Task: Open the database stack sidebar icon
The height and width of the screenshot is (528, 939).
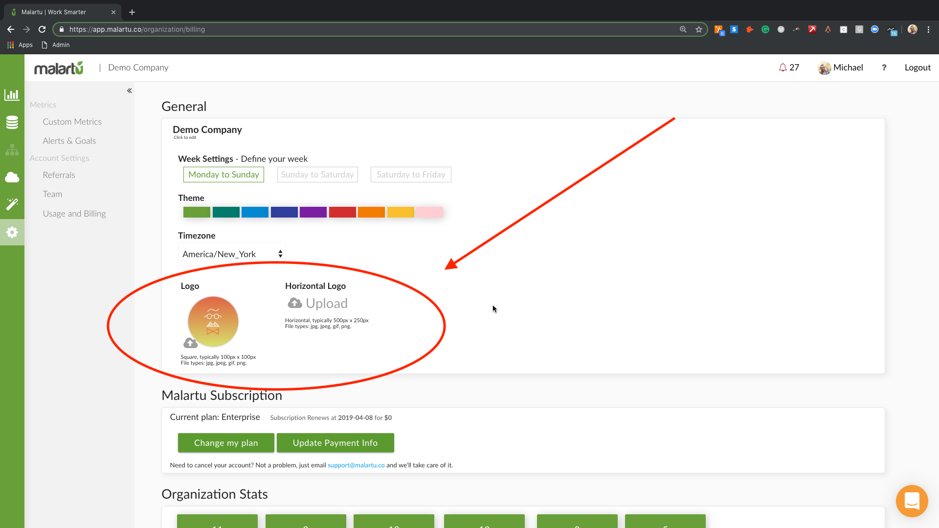Action: point(12,122)
